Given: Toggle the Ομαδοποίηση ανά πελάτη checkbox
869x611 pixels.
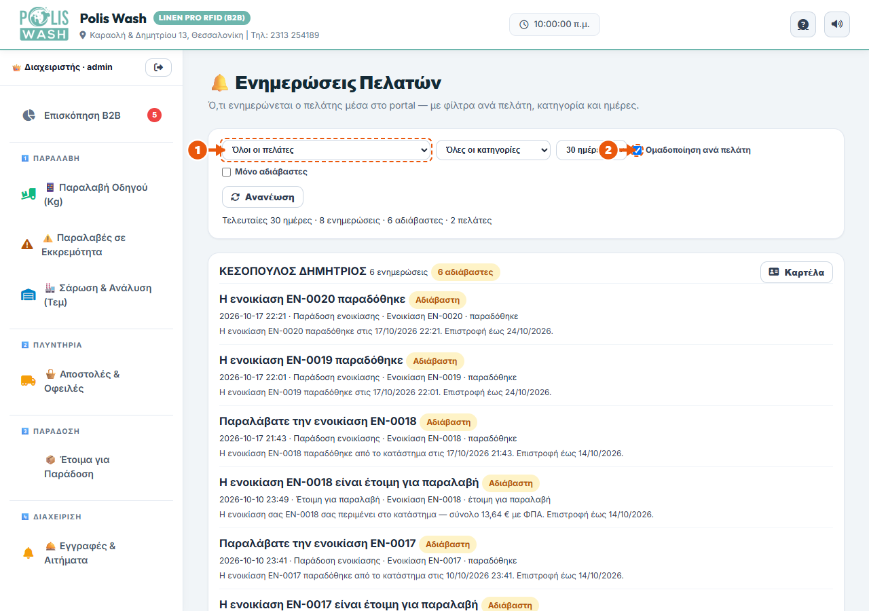Looking at the screenshot, I should click(x=637, y=150).
